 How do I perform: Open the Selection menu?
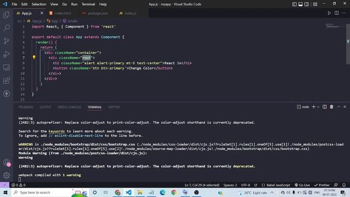39,4
